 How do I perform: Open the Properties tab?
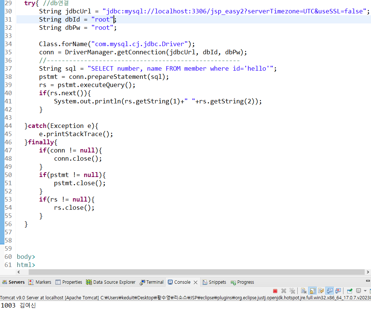click(68, 282)
